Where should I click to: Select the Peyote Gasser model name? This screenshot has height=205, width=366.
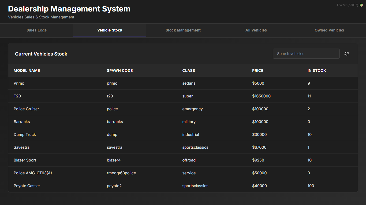27,186
